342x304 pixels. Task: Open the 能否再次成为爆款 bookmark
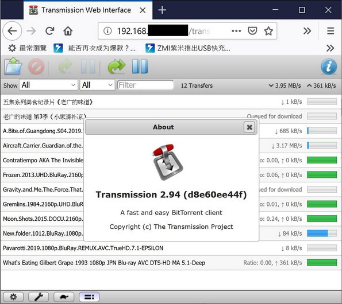point(95,48)
